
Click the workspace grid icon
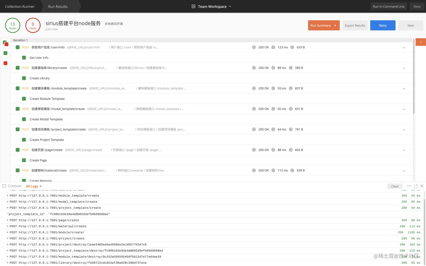[x=193, y=6]
